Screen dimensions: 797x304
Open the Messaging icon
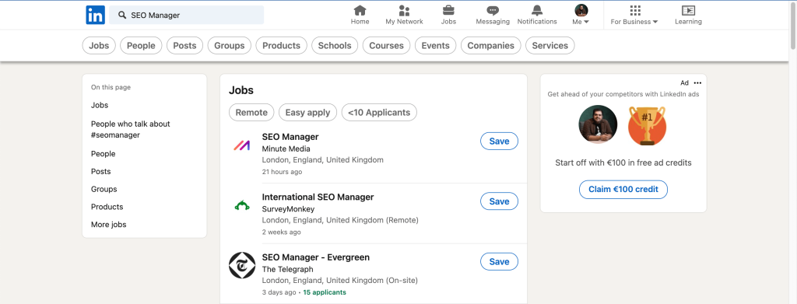[493, 11]
